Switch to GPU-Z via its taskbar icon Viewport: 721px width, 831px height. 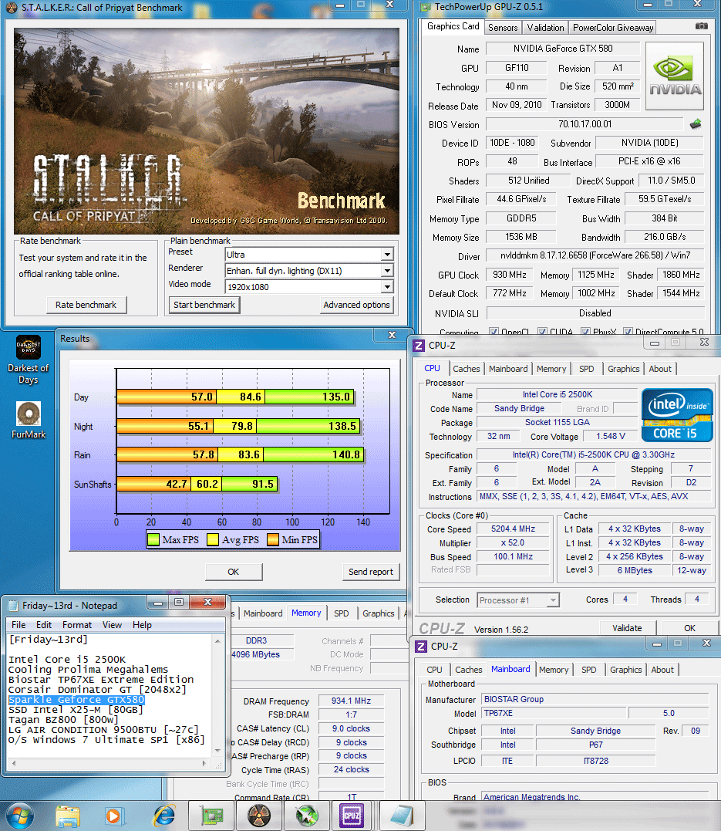(212, 816)
